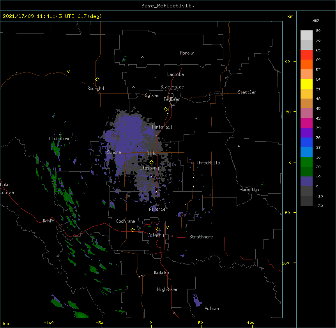Select the yellow diamond marker below Cochrane

133,230
